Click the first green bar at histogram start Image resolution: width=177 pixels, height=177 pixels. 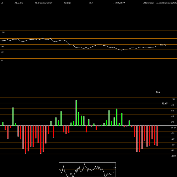tap(3, 124)
